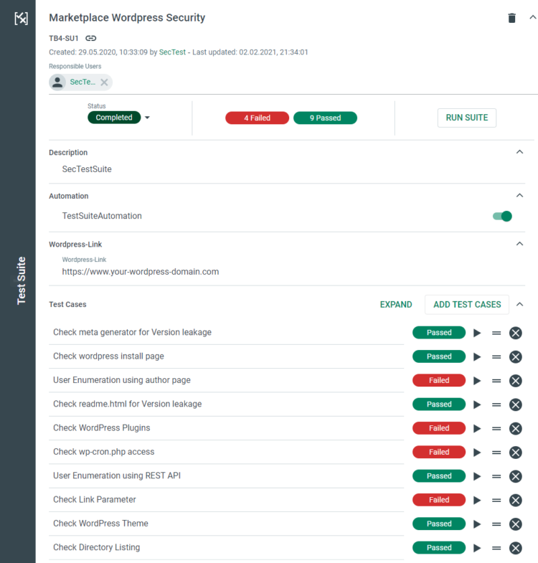538x563 pixels.
Task: Remove SecTe... responsible user chip
Action: (104, 82)
